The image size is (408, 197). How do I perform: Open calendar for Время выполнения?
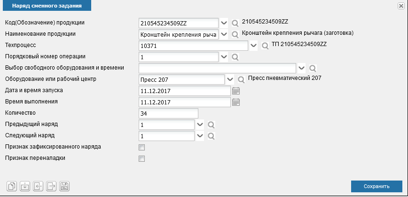tap(236, 102)
